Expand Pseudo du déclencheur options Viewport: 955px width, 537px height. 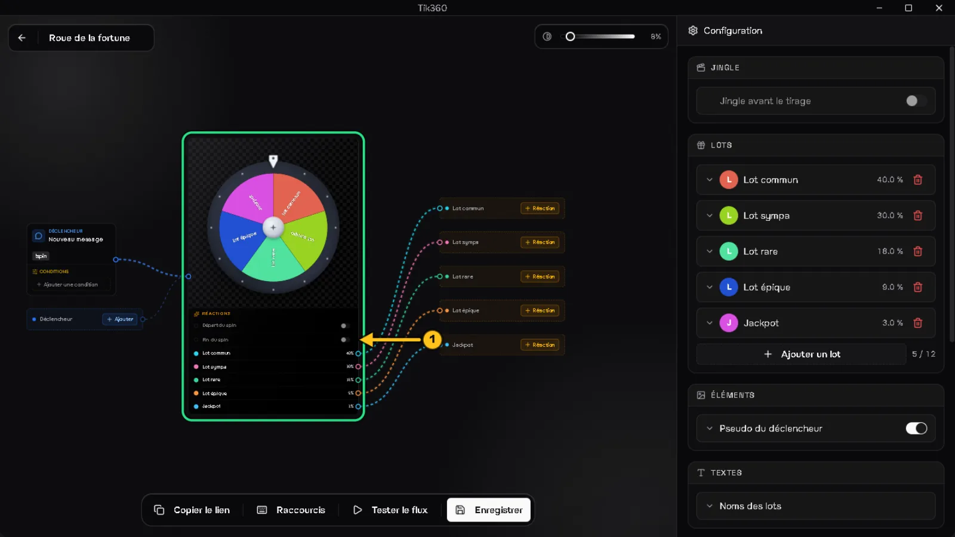tap(710, 428)
